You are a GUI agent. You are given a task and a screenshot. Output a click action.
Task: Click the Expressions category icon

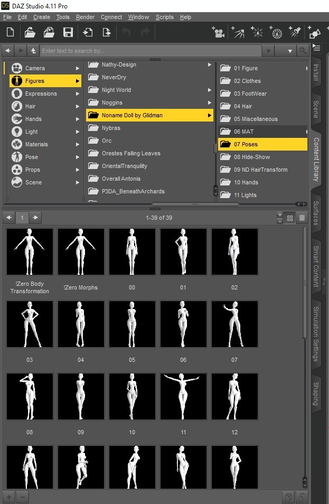tap(17, 94)
